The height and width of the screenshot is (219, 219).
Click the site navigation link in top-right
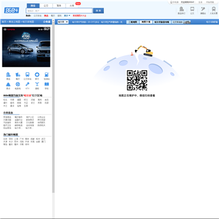click(x=210, y=2)
